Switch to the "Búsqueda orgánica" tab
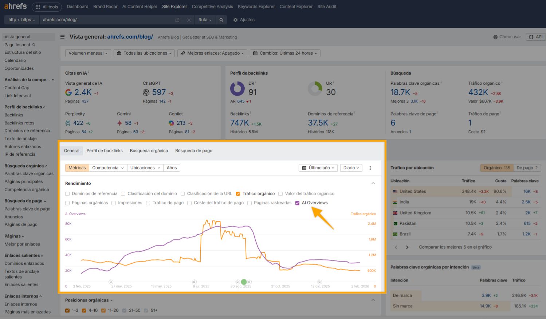Screen dimensions: 546x319 [x=149, y=150]
